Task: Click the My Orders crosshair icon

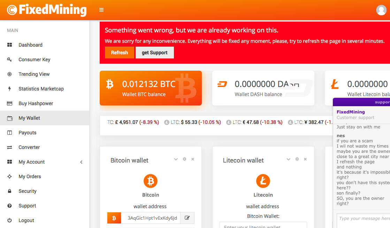Action: (9, 176)
